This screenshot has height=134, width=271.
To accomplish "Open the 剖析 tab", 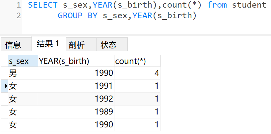I will [x=77, y=45].
